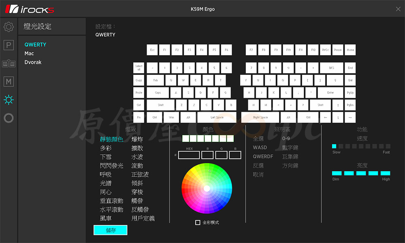Click the Esc key on keyboard layout
The image size is (405, 243).
pos(152,50)
